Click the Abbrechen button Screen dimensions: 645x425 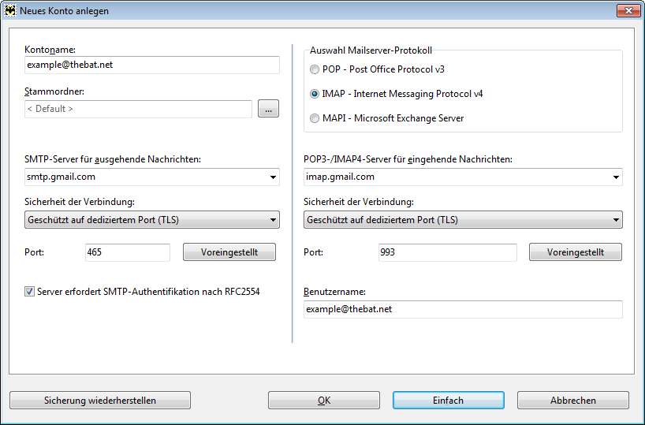573,401
